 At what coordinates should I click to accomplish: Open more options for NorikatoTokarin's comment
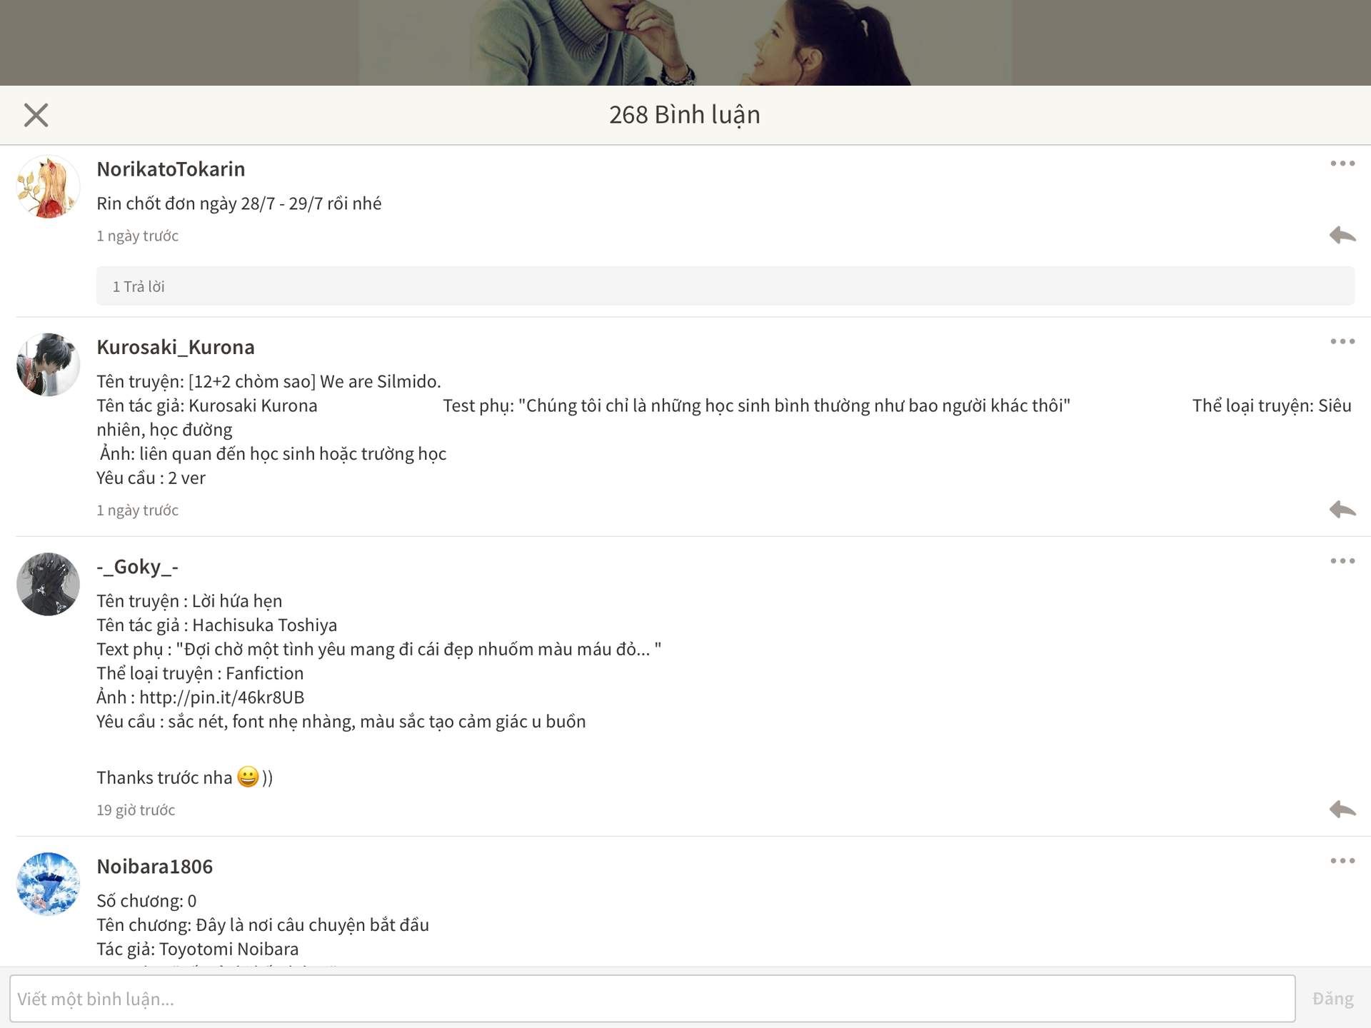click(x=1342, y=164)
